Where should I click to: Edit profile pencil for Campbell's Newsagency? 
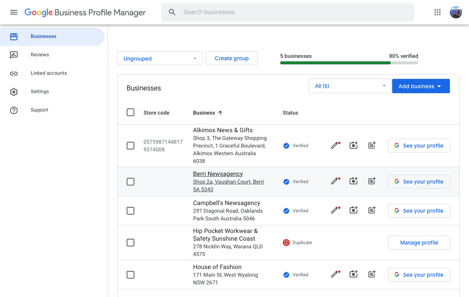[335, 211]
